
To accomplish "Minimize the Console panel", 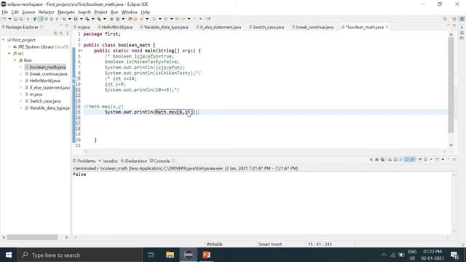I will point(449,159).
